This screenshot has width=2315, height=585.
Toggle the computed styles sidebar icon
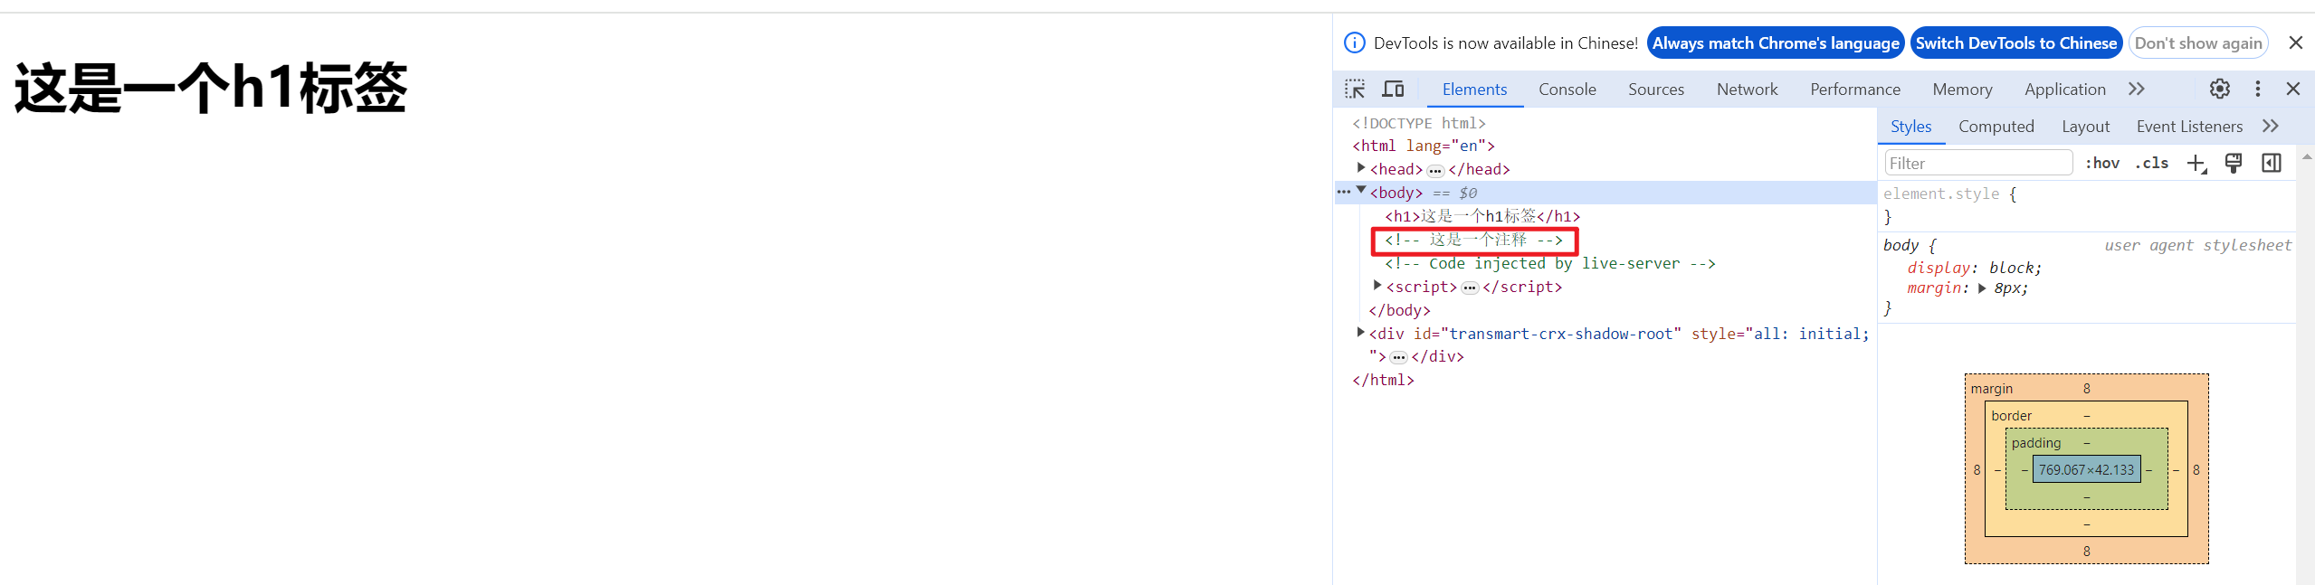coord(2272,163)
